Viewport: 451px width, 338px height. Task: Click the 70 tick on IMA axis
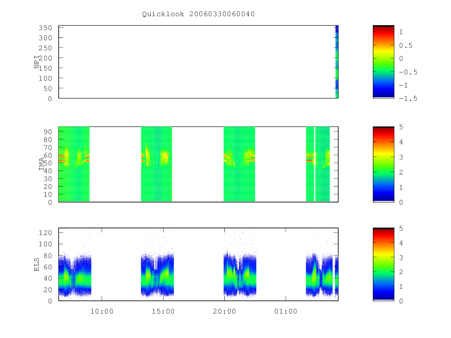click(48, 147)
